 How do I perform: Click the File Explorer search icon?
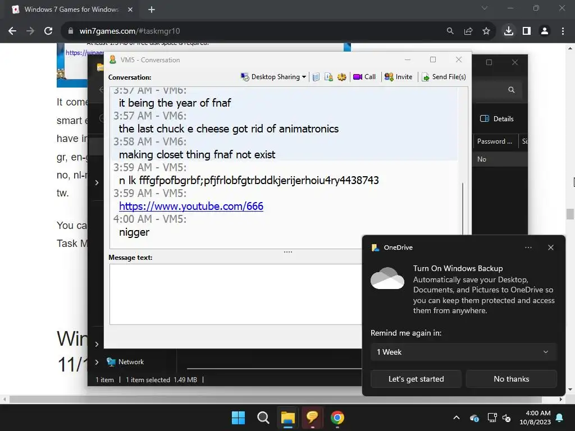click(511, 90)
